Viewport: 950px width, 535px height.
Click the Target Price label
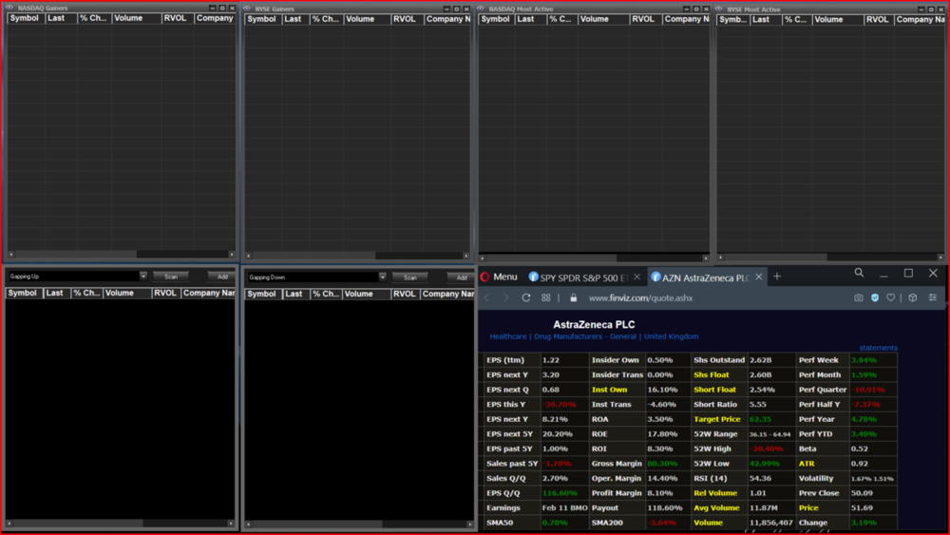point(716,419)
